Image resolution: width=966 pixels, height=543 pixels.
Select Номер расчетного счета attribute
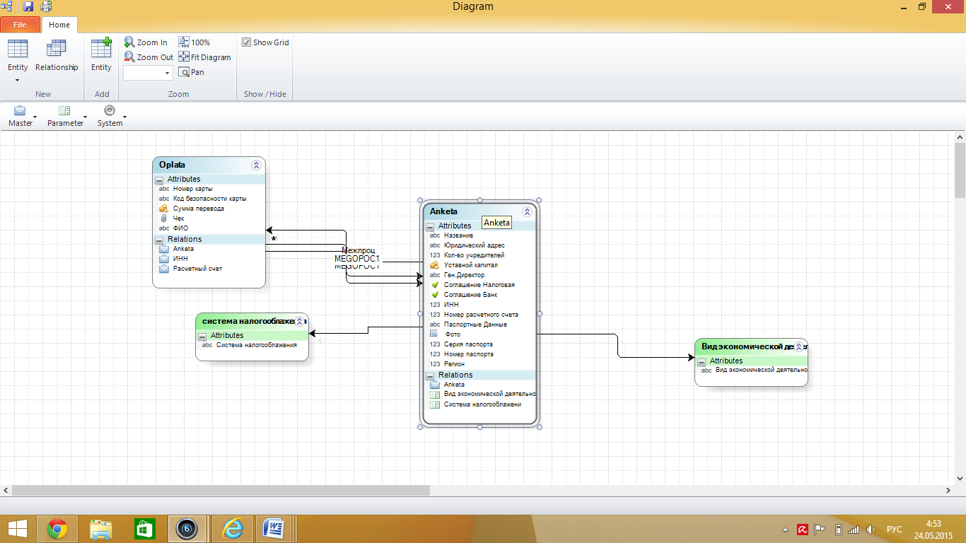point(479,315)
